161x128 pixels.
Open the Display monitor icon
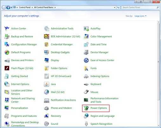tap(47, 60)
